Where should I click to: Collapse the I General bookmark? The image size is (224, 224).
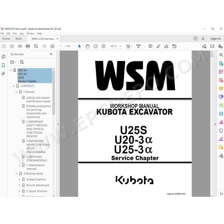pyautogui.click(x=17, y=92)
